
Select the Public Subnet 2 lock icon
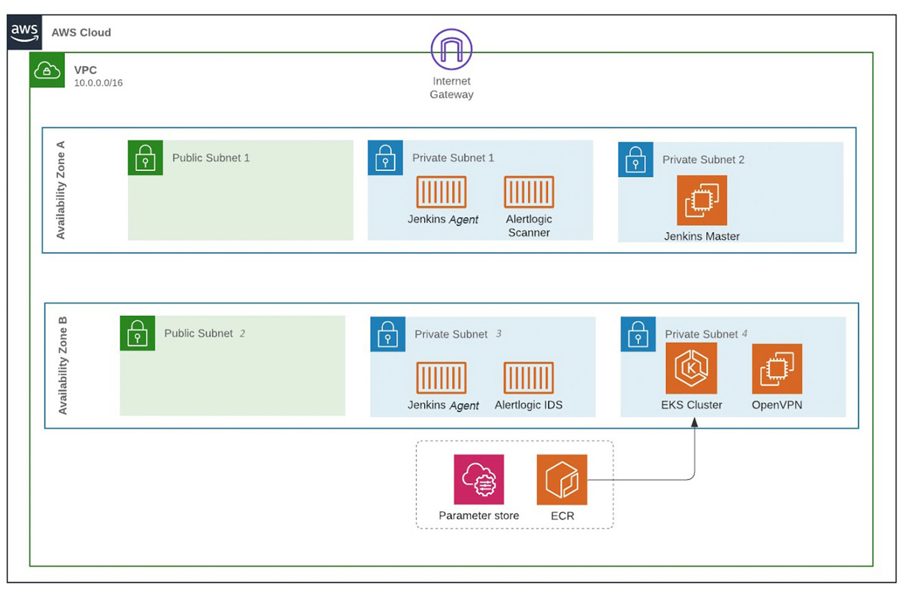(x=137, y=333)
